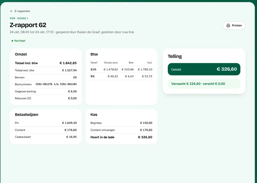Click the Retouren value € 0,00

73,98
